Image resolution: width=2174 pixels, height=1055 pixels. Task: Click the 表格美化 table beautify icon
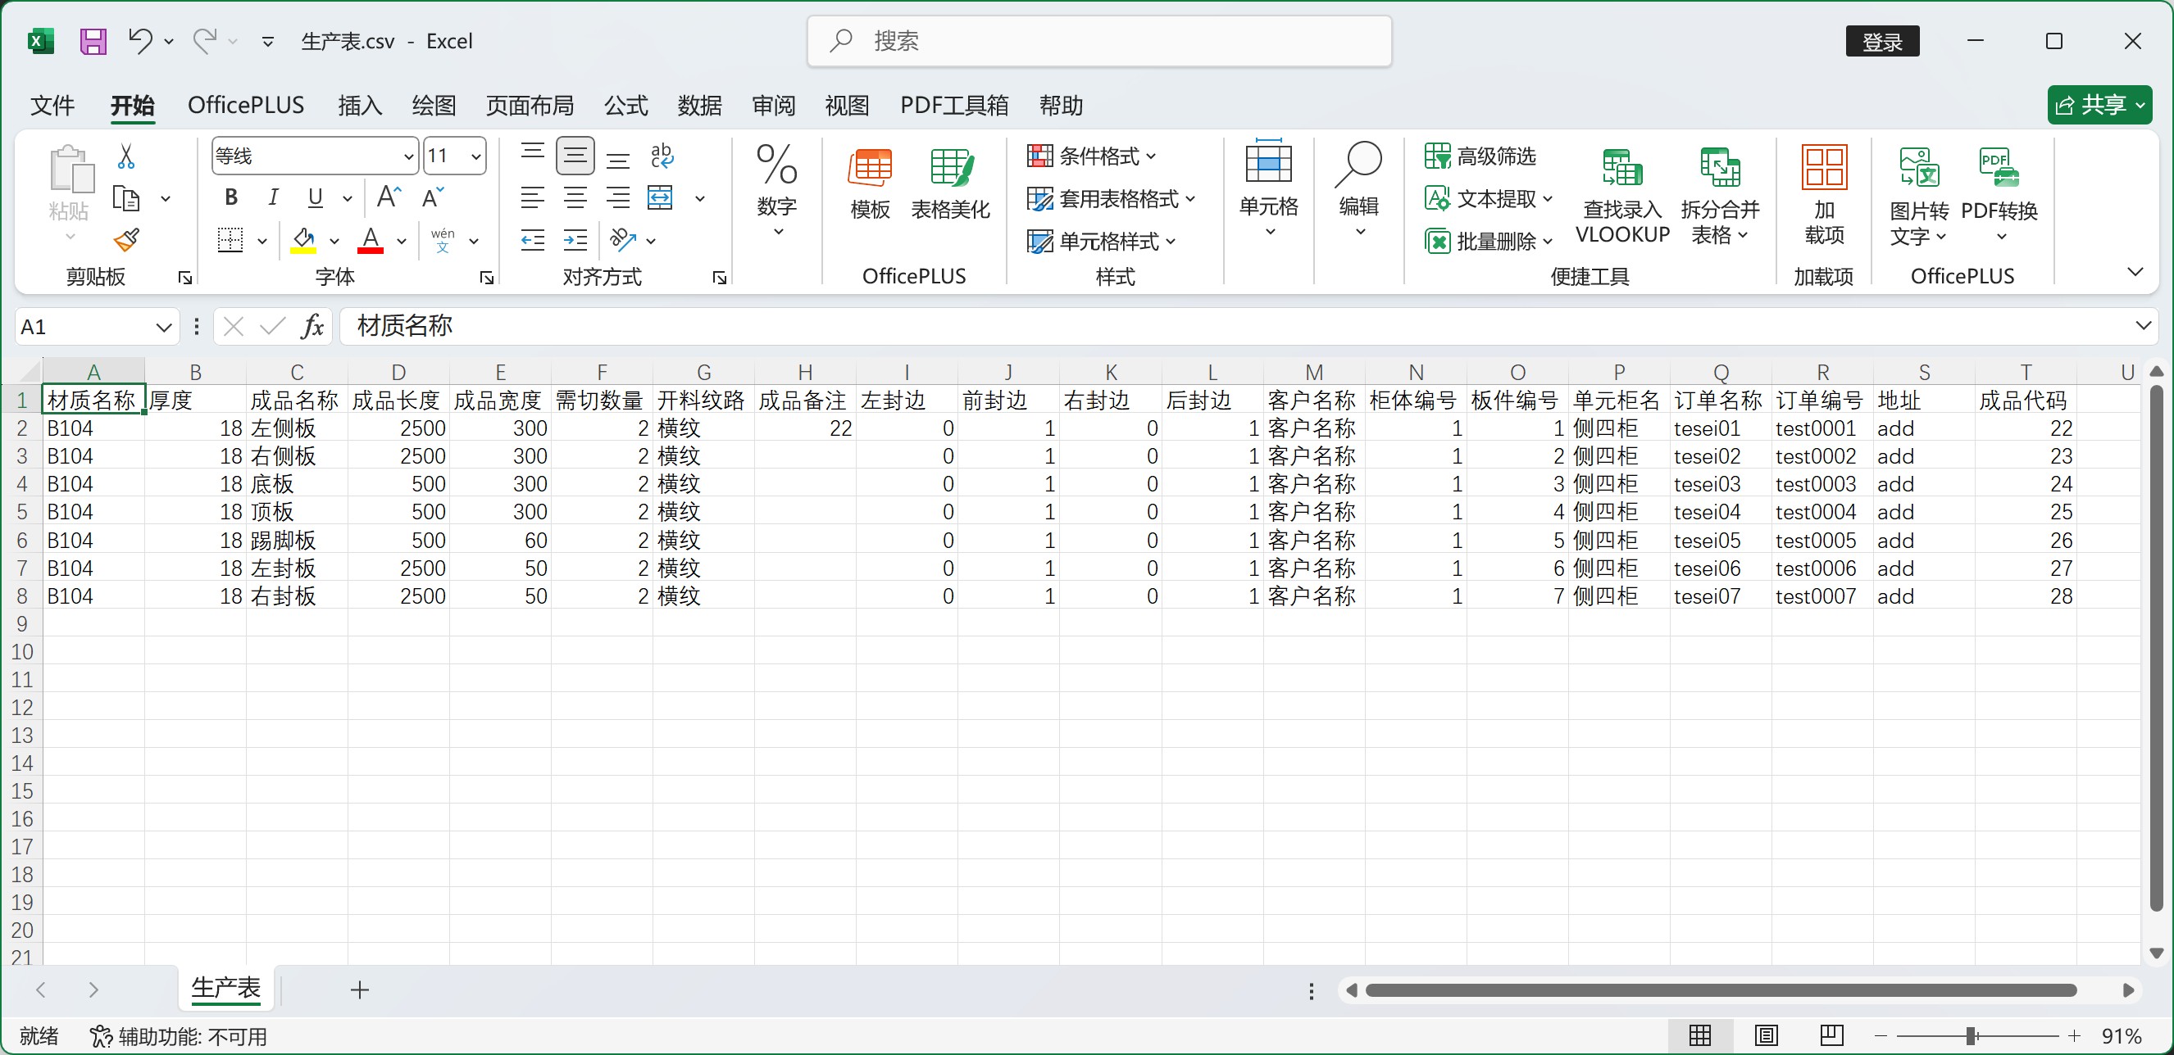coord(950,183)
